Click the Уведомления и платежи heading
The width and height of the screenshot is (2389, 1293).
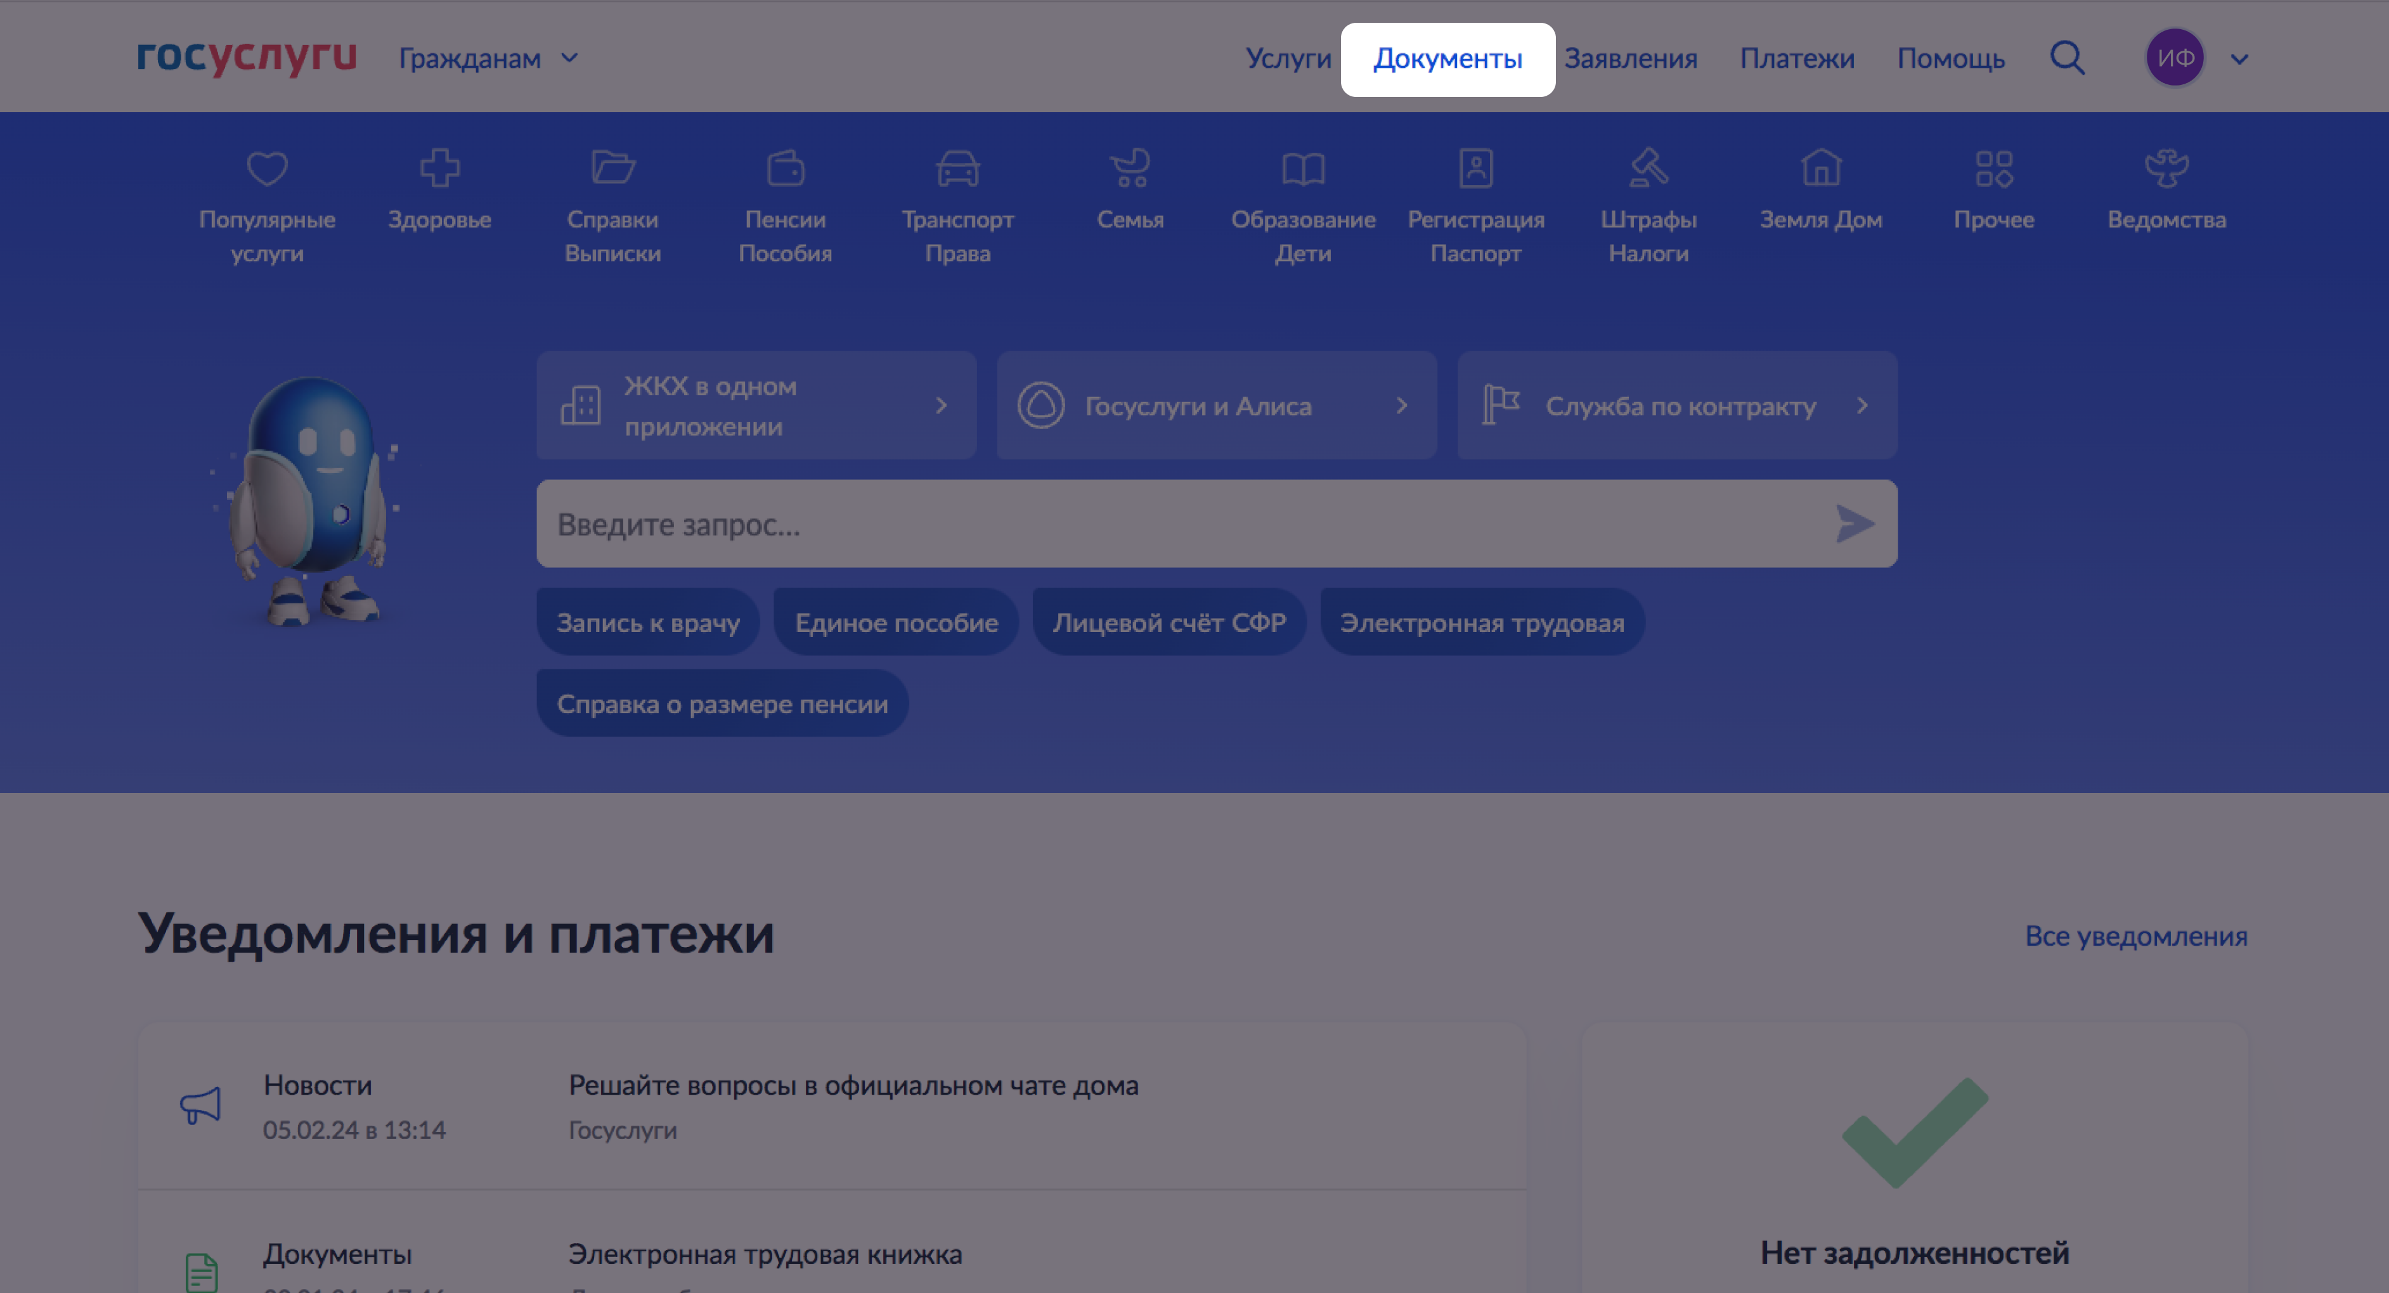[455, 934]
